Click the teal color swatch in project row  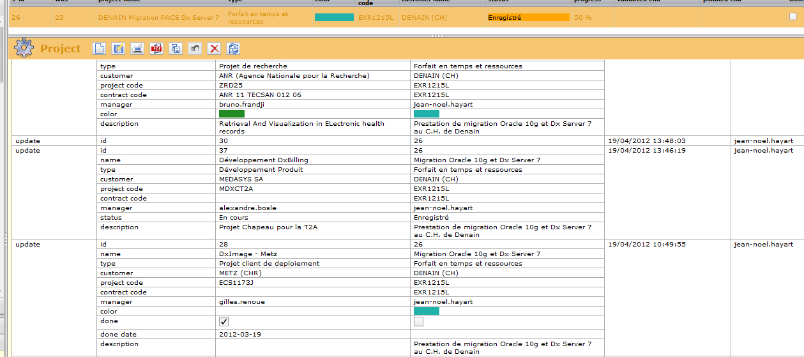coord(334,17)
